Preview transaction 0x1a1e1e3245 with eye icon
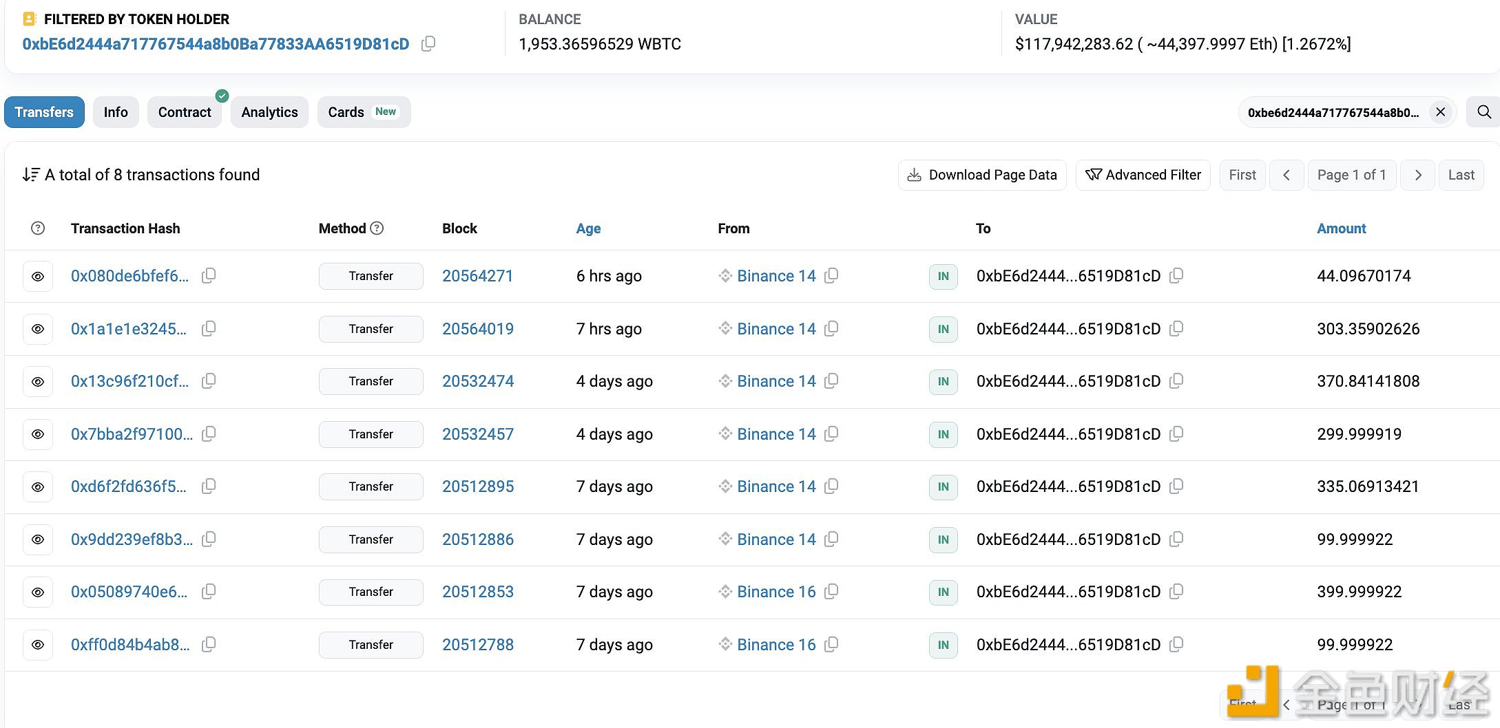The image size is (1500, 728). click(x=38, y=329)
